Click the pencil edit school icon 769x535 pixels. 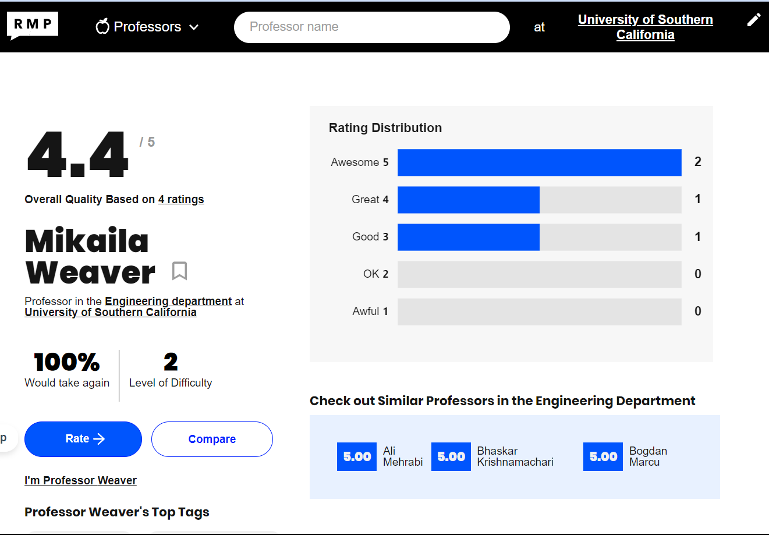tap(754, 20)
